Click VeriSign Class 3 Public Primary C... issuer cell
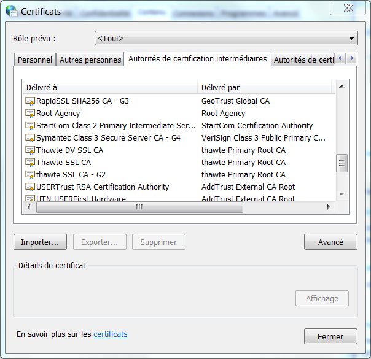The height and width of the screenshot is (359, 371). (x=264, y=138)
